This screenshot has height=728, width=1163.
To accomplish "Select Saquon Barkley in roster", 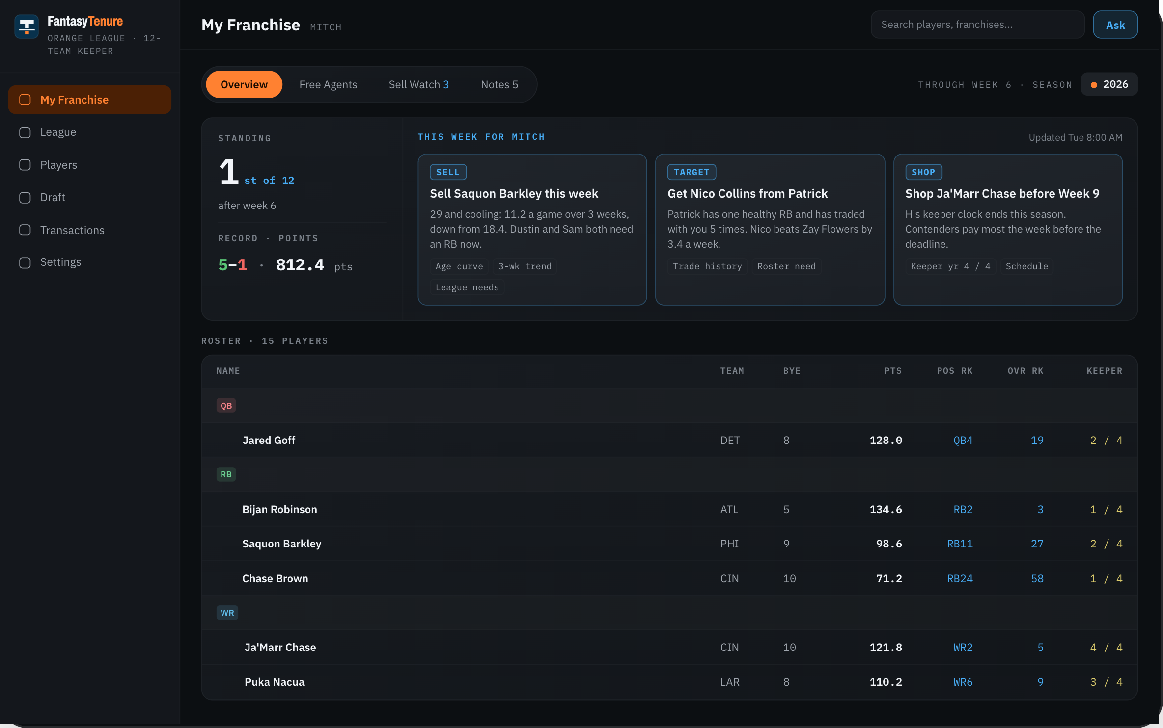I will tap(669, 544).
